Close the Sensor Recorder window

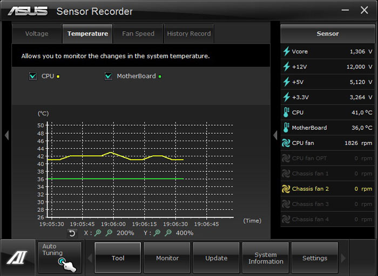click(364, 10)
